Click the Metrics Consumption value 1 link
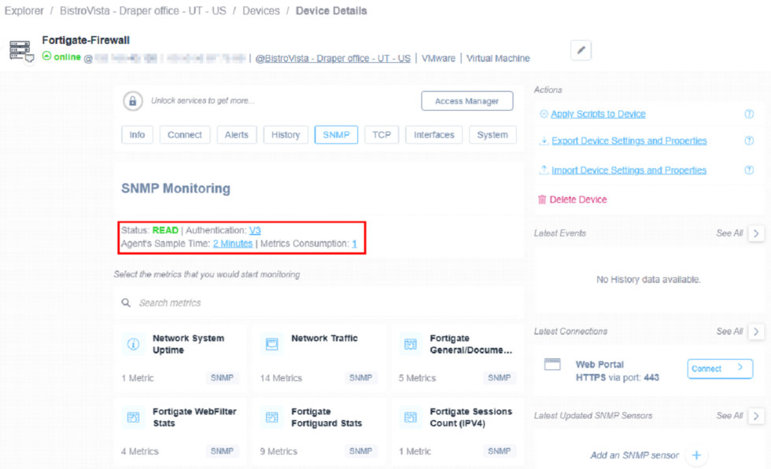 click(354, 244)
